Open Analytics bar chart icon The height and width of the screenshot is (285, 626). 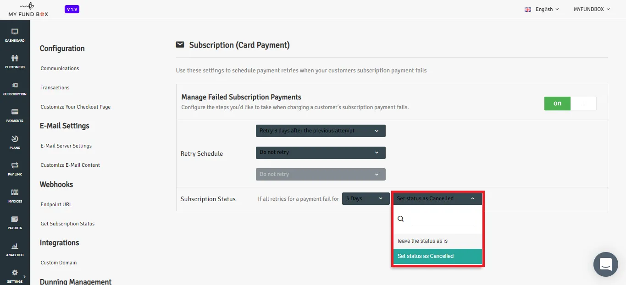click(15, 246)
